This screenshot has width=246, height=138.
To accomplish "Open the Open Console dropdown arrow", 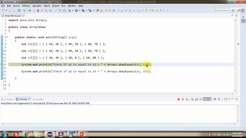I will 229,99.
